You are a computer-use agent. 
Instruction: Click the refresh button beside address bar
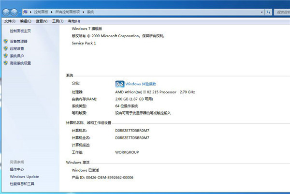268,12
